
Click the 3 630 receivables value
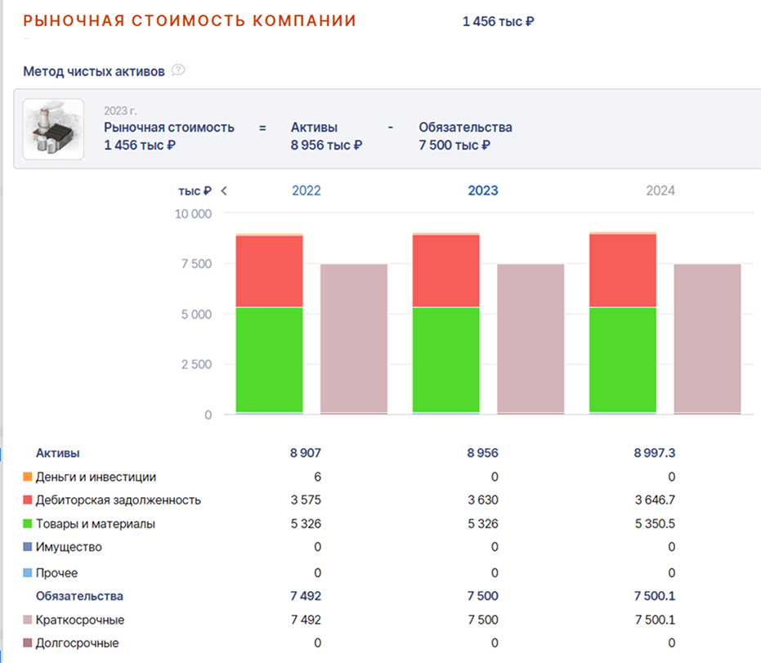(483, 500)
